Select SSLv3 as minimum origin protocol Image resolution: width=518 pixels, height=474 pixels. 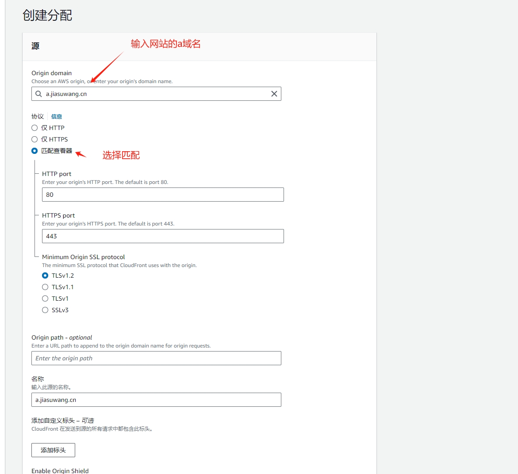[x=45, y=310]
